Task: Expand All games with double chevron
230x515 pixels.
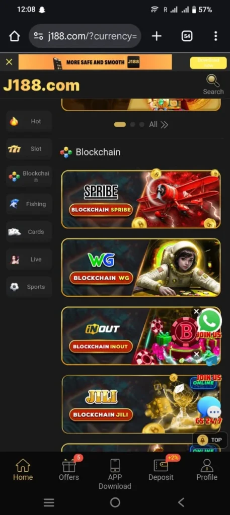Action: point(159,125)
